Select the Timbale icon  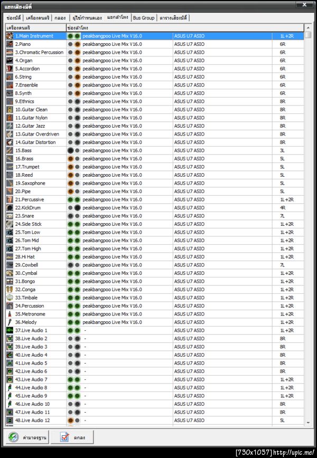pos(10,298)
